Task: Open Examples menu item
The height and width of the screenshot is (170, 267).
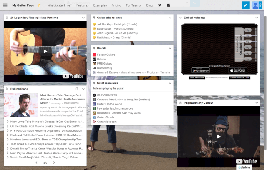Action: pyautogui.click(x=100, y=5)
